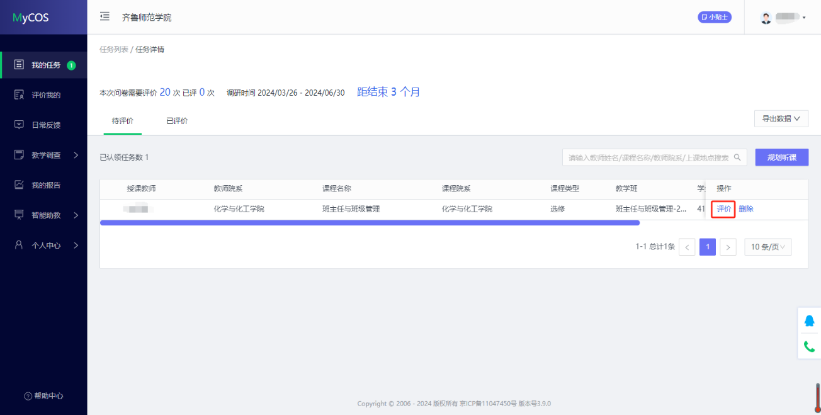The height and width of the screenshot is (415, 821).
Task: Select the 待评价 tab
Action: [x=123, y=121]
